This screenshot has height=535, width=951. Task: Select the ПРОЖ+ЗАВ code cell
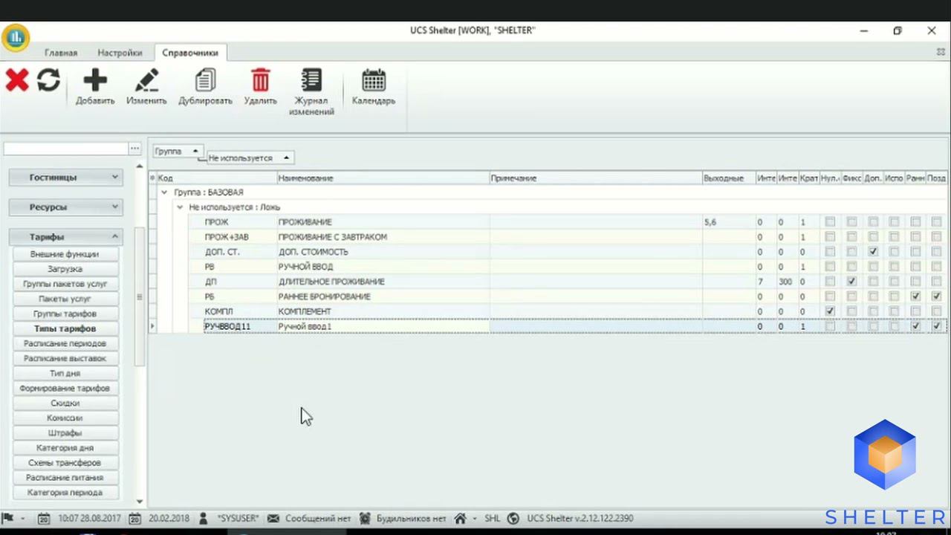pos(240,237)
